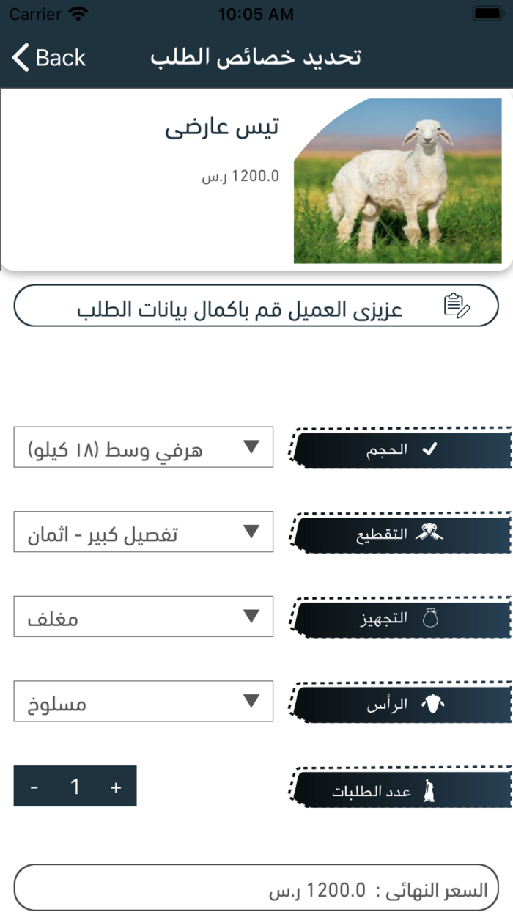Viewport: 513px width, 912px height.
Task: Tap the عزيزى العميل instructions banner
Action: (x=256, y=306)
